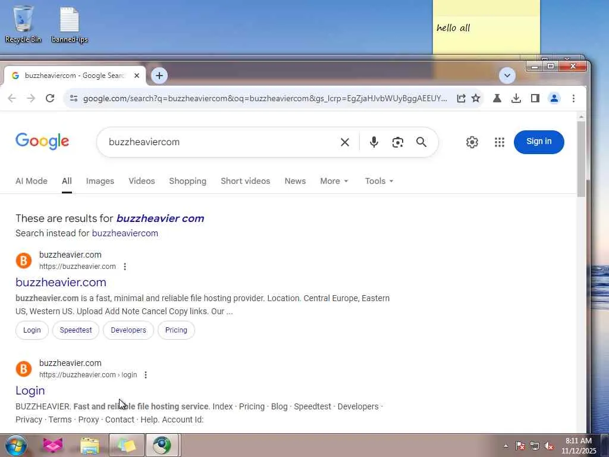Switch to Videos tab
The image size is (609, 457).
[142, 181]
